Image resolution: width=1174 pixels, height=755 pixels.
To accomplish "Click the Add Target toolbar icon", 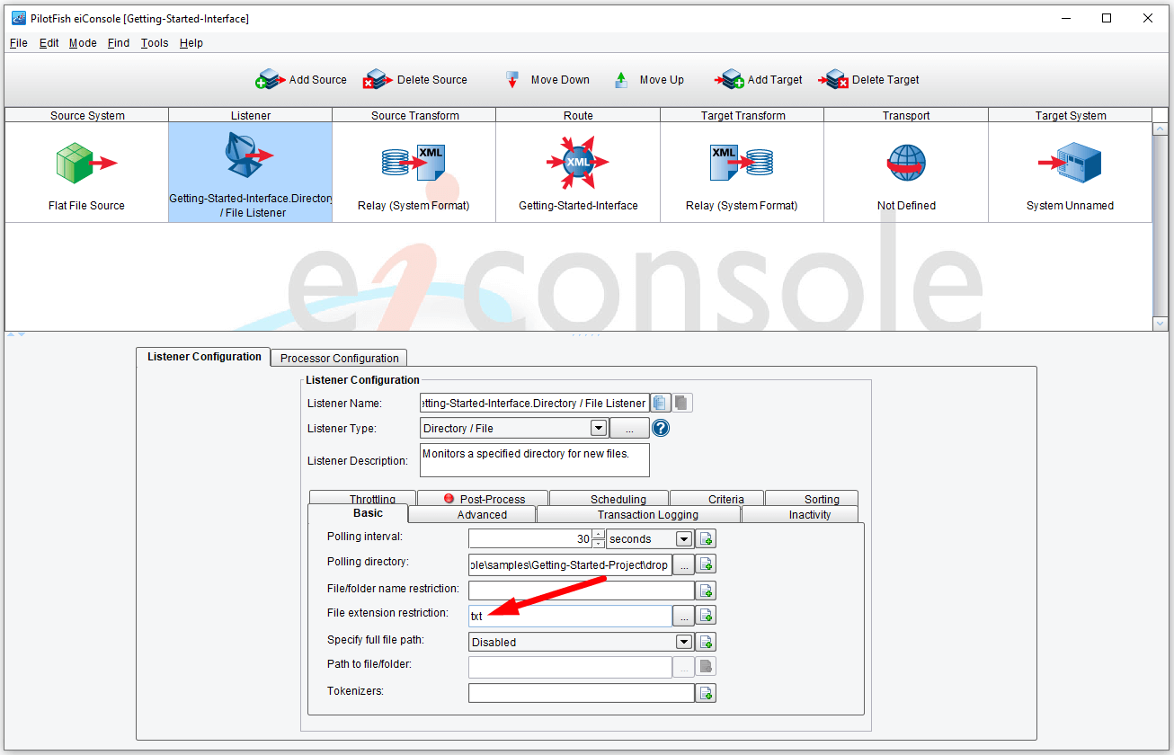I will click(x=730, y=80).
